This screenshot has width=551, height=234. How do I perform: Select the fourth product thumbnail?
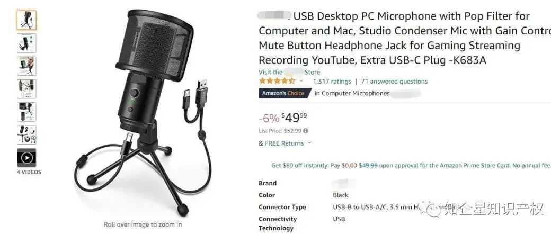click(26, 89)
